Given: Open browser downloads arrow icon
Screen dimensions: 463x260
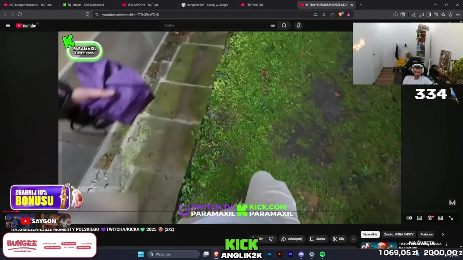Looking at the screenshot, I should (x=414, y=14).
